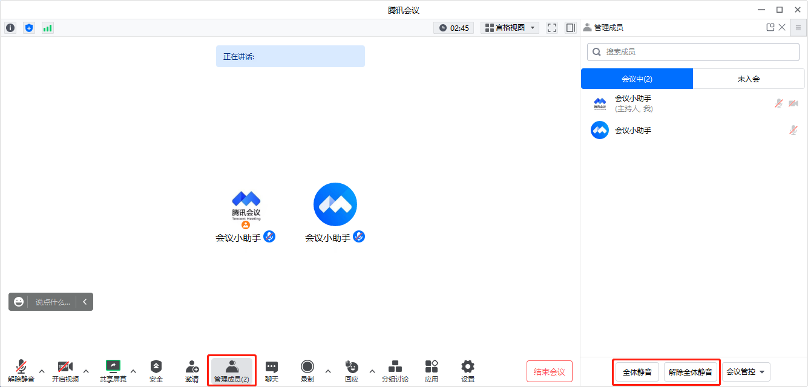The height and width of the screenshot is (387, 808).
Task: Open the 宫格视图 layout dropdown
Action: tap(510, 28)
